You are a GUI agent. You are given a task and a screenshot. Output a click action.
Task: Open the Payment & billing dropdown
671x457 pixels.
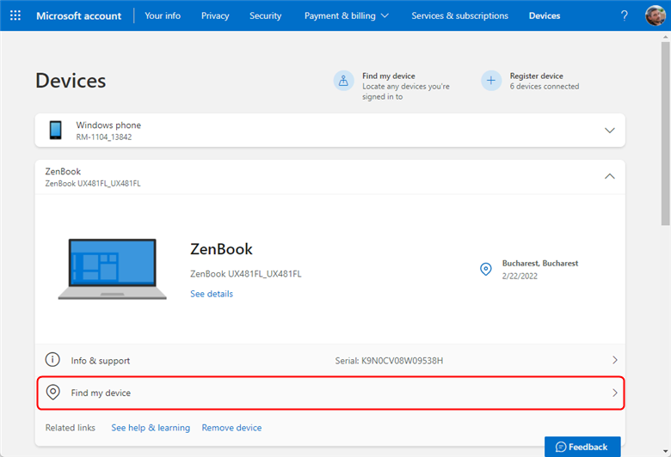(x=347, y=15)
